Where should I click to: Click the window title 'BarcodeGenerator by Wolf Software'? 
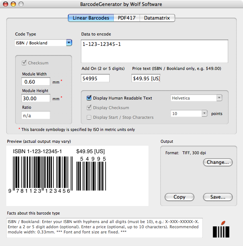coord(121,4)
